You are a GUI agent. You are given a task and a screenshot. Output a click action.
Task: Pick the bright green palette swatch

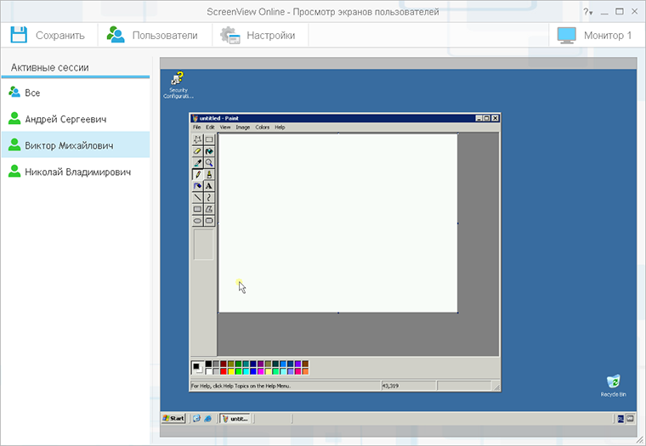coord(239,371)
